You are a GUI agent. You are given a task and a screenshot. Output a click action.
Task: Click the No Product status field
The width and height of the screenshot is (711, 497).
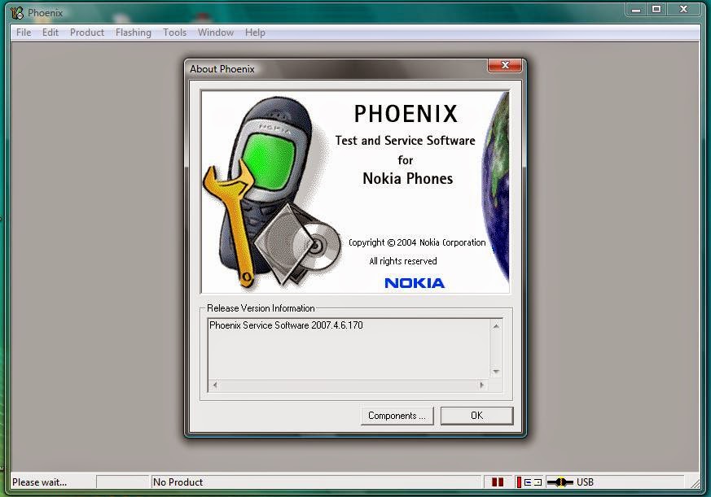pyautogui.click(x=316, y=482)
